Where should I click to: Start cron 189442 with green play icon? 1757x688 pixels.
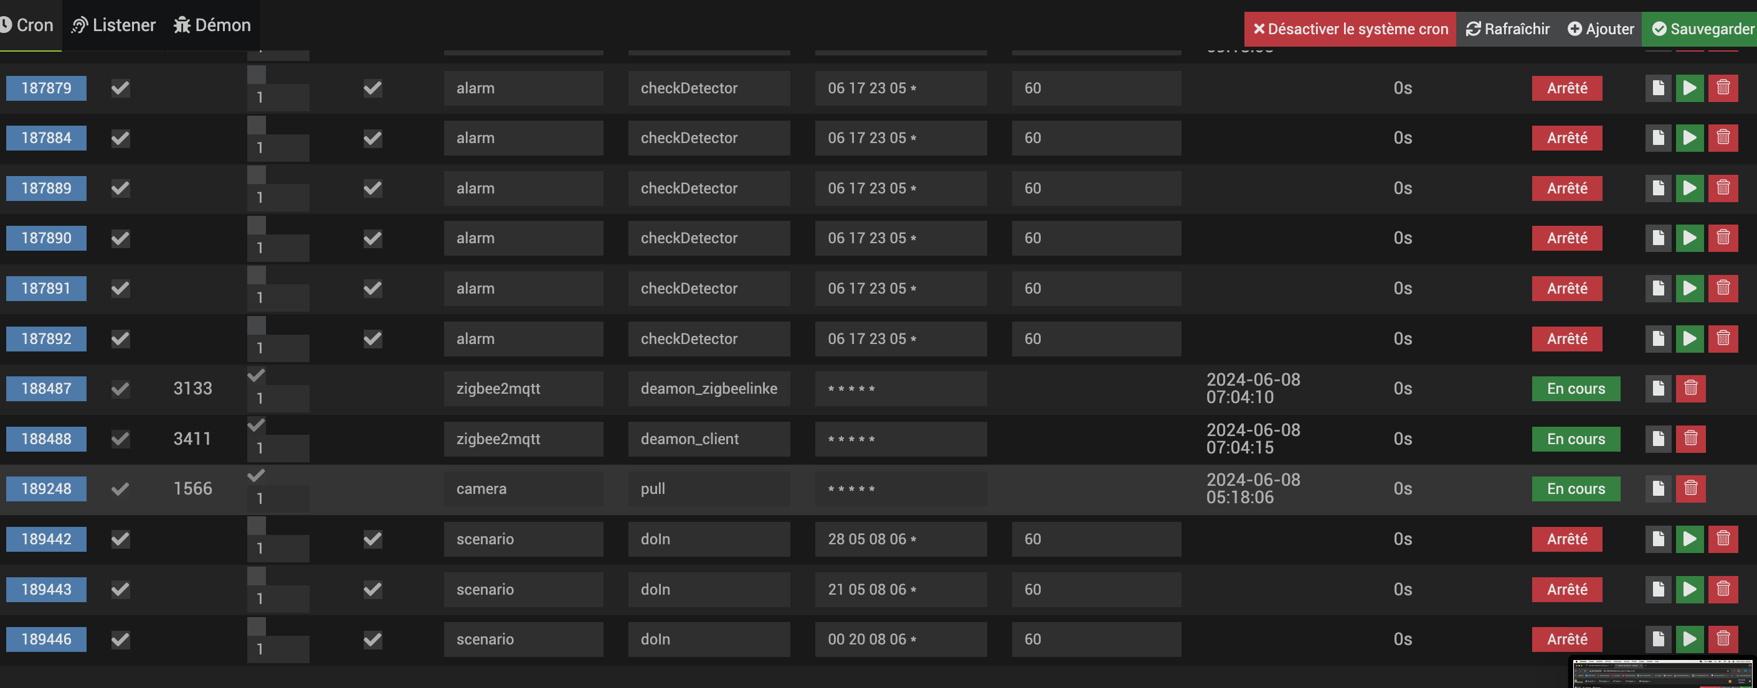pyautogui.click(x=1690, y=539)
